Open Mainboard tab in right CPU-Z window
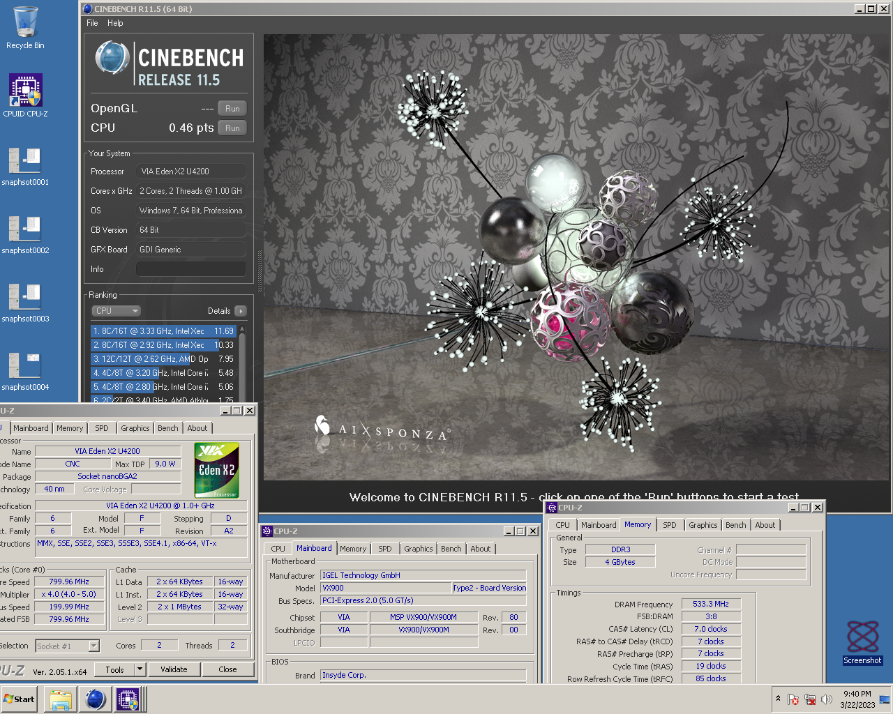 (x=599, y=525)
